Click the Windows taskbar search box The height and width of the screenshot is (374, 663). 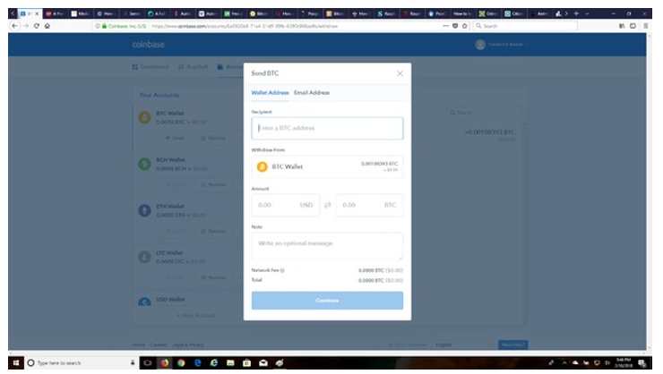81,362
